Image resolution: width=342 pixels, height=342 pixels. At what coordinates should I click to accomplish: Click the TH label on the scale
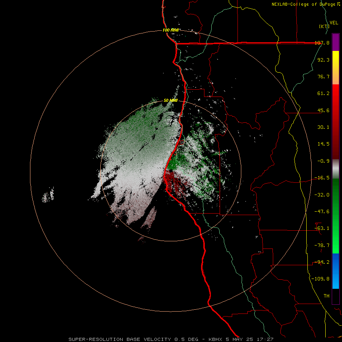tap(326, 296)
